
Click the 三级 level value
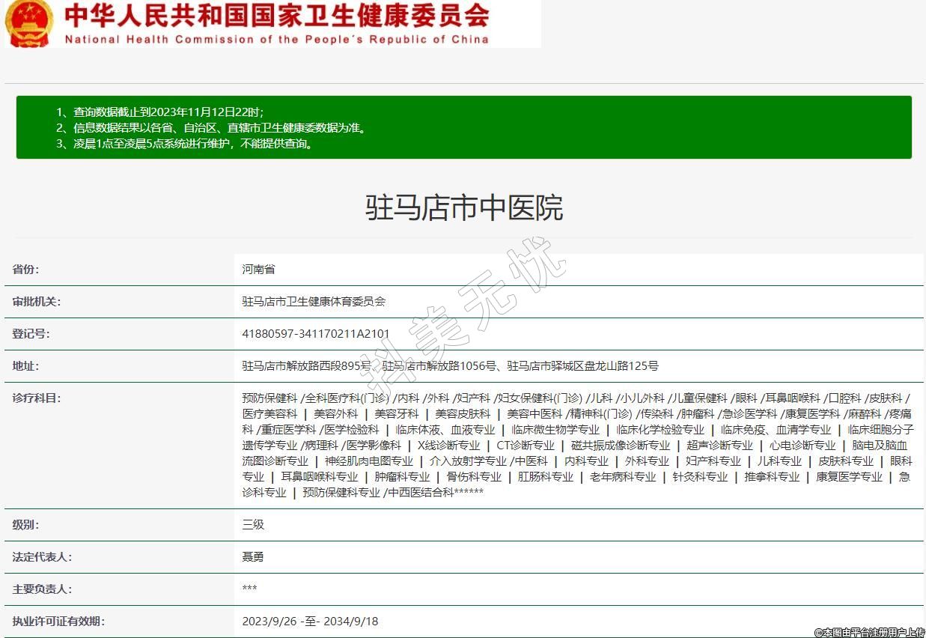click(253, 525)
